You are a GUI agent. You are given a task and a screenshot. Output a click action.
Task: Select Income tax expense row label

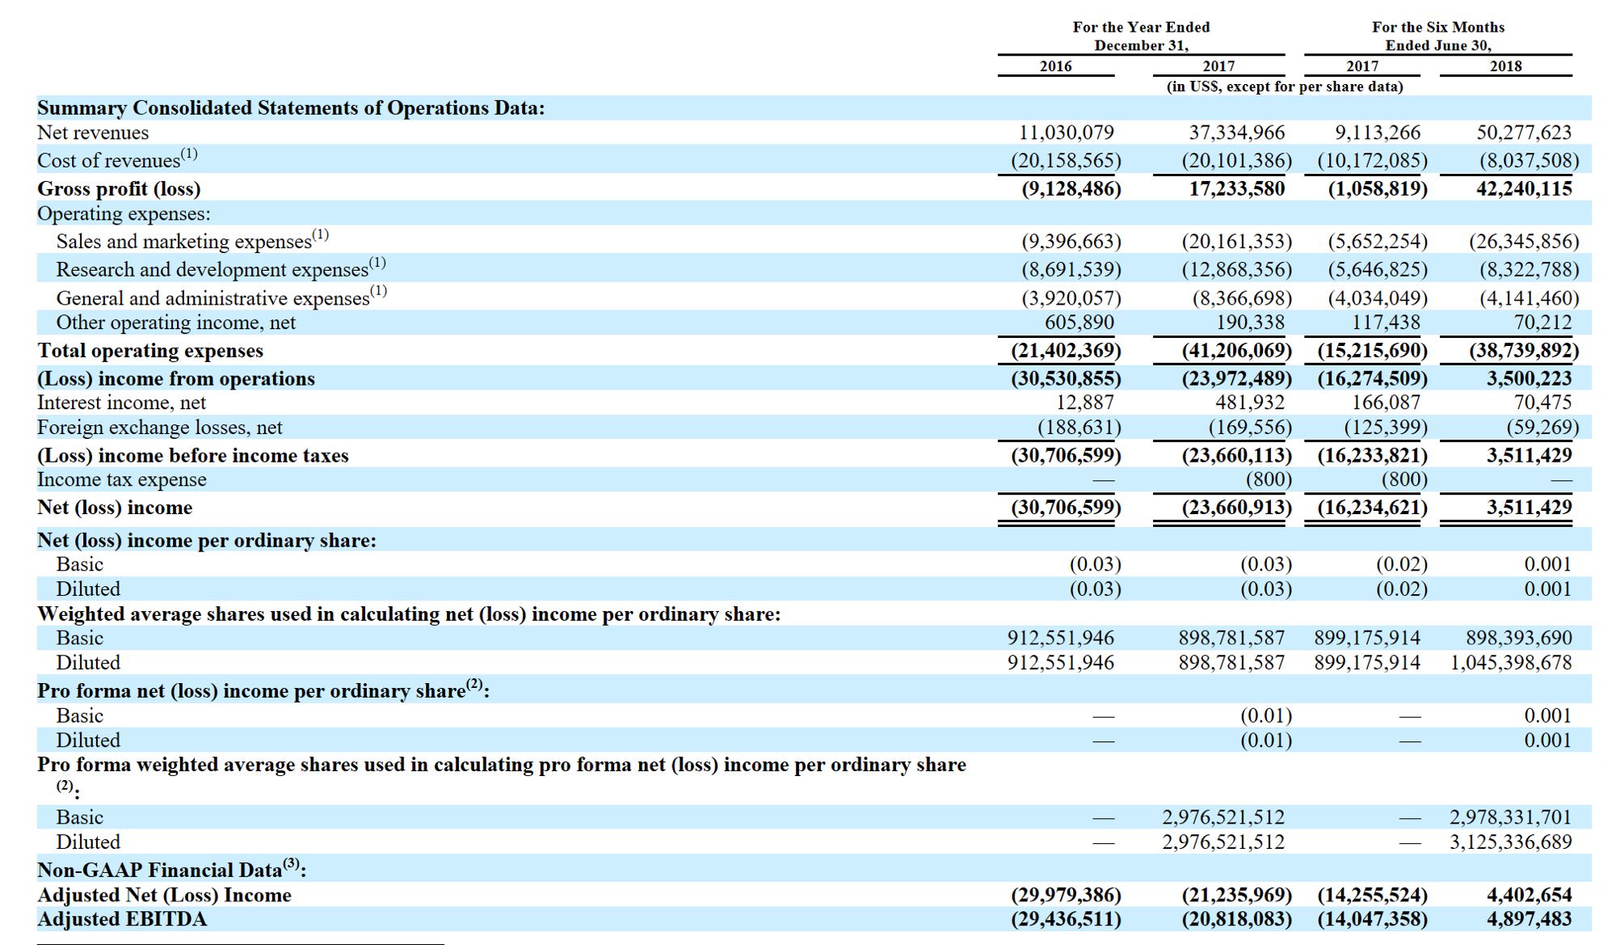pos(122,479)
